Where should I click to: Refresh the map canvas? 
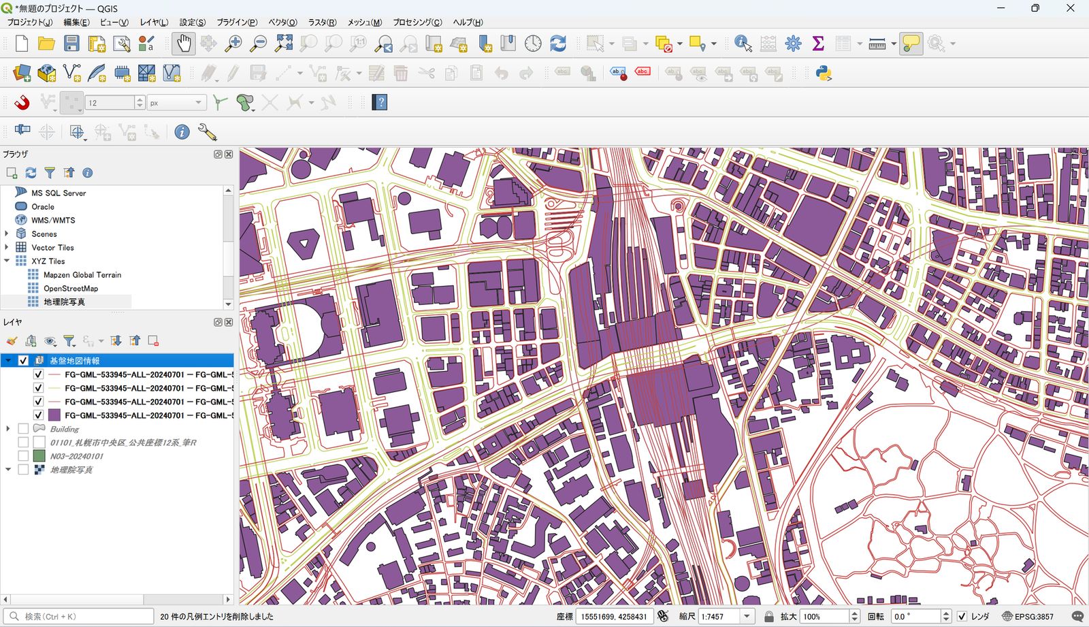(558, 44)
